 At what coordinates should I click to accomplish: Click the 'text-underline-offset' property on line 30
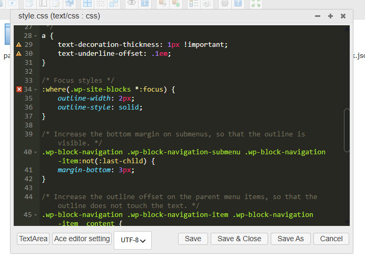(100, 54)
